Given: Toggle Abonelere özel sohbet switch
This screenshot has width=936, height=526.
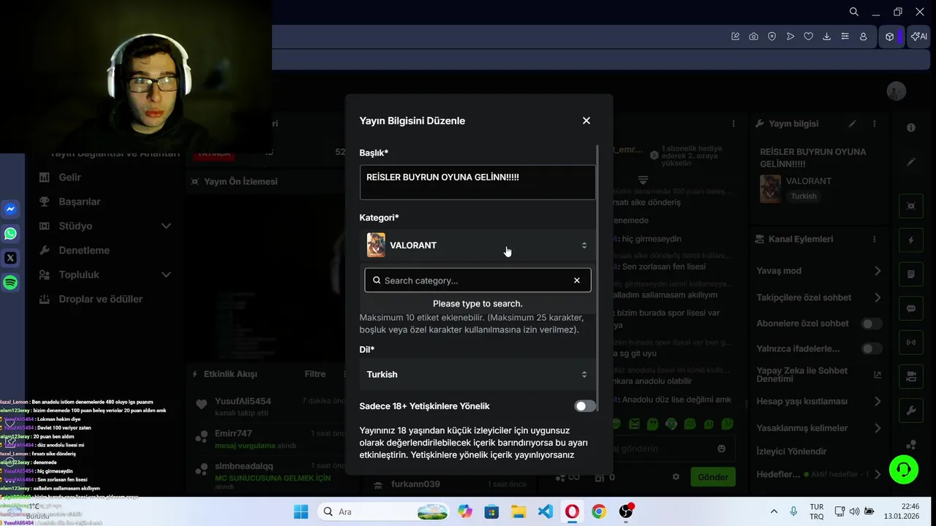Looking at the screenshot, I should [871, 324].
